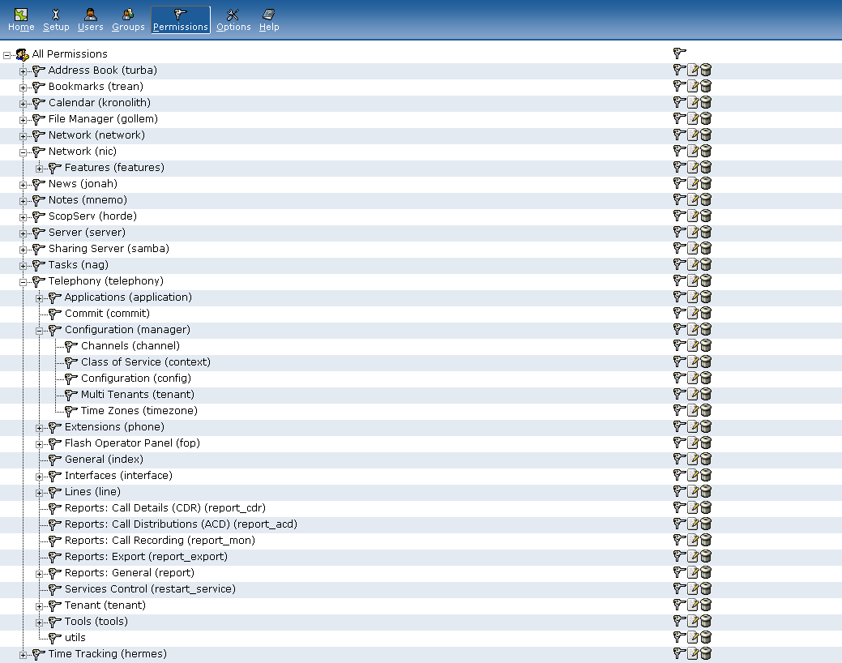Add child under Multi Tenants (tenant)

679,394
